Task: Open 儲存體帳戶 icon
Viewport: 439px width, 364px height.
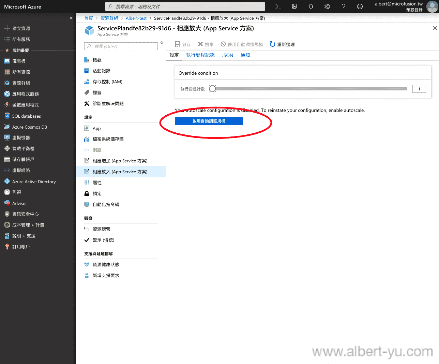Action: click(7, 159)
